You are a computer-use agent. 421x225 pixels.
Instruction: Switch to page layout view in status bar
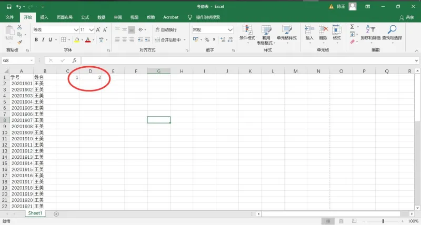coord(341,221)
